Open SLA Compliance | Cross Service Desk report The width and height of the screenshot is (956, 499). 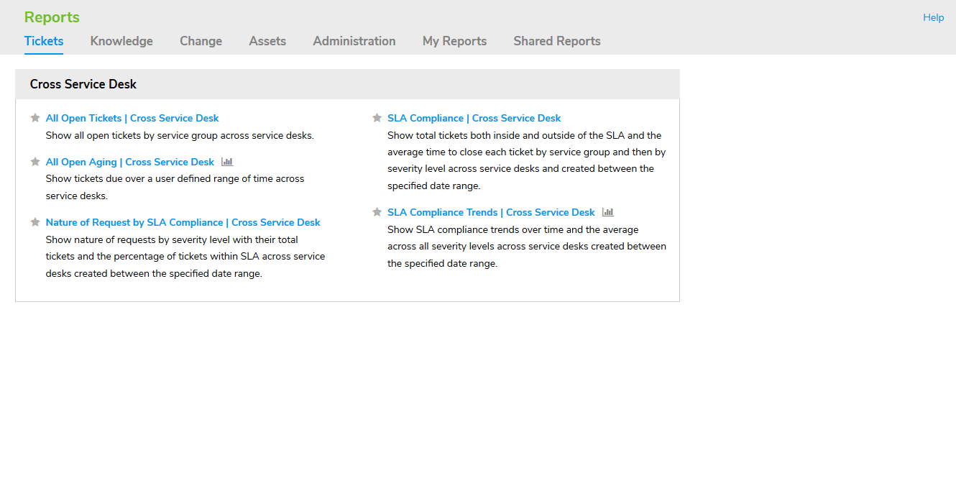pyautogui.click(x=474, y=118)
